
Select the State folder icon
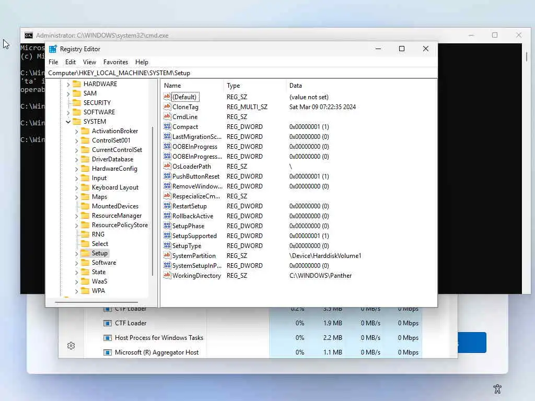[85, 272]
